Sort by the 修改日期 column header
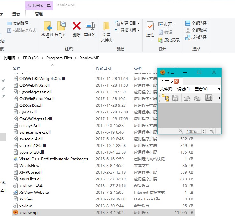 [x=103, y=69]
